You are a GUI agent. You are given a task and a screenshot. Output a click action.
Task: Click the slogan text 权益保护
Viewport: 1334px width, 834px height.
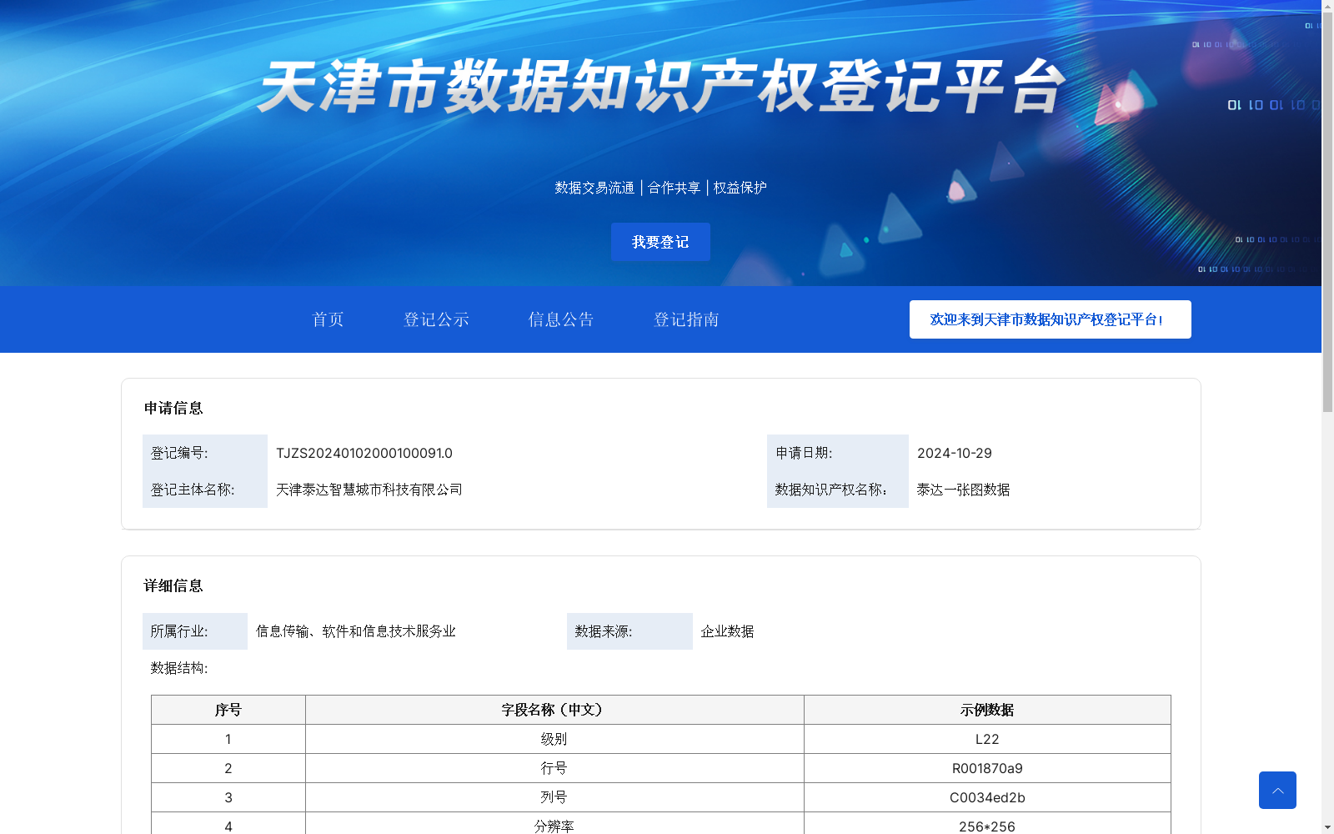click(740, 188)
